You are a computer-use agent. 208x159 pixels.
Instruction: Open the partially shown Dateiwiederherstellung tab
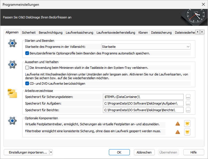(x=184, y=33)
